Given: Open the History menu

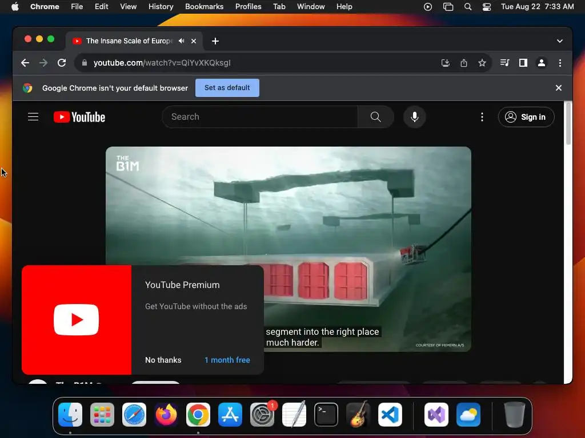Looking at the screenshot, I should tap(161, 7).
